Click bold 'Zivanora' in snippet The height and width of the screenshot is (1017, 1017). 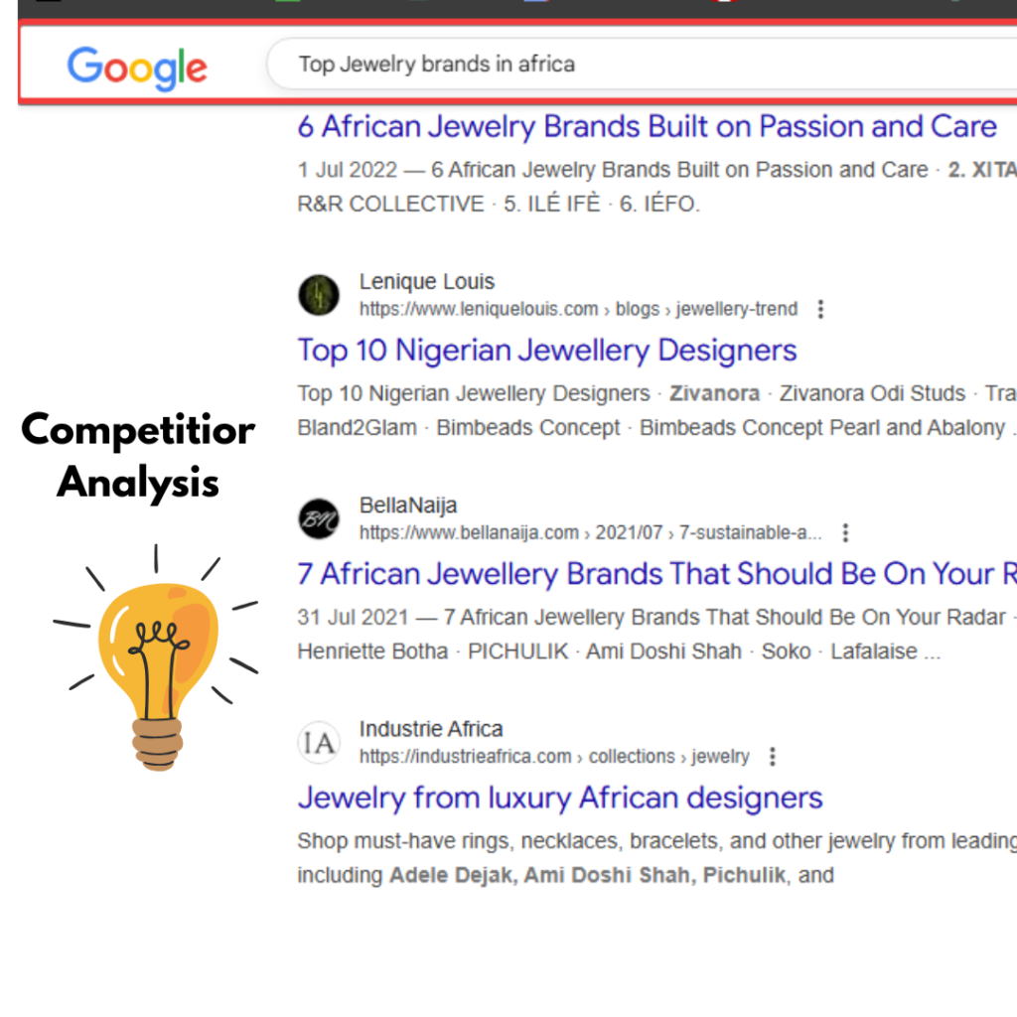coord(714,393)
